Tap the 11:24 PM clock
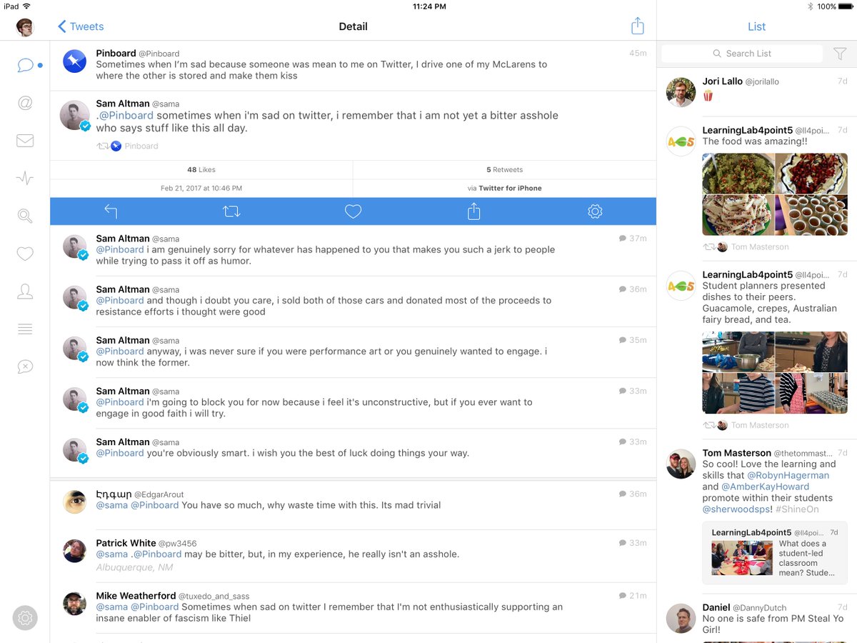The width and height of the screenshot is (857, 643). click(x=429, y=6)
